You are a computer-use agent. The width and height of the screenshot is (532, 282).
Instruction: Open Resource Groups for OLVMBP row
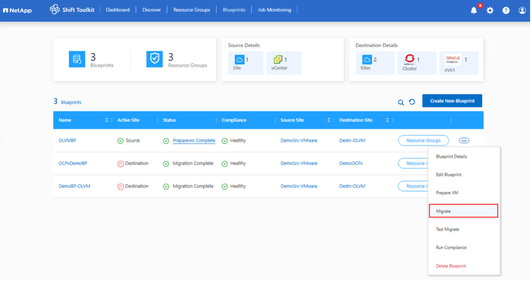(x=423, y=141)
